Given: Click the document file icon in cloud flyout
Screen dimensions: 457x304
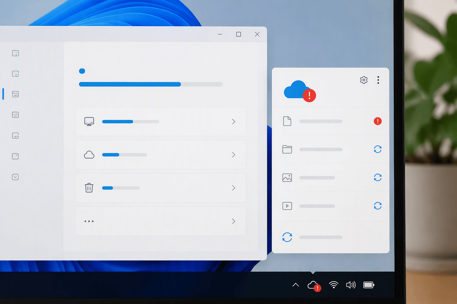Looking at the screenshot, I should click(x=287, y=121).
